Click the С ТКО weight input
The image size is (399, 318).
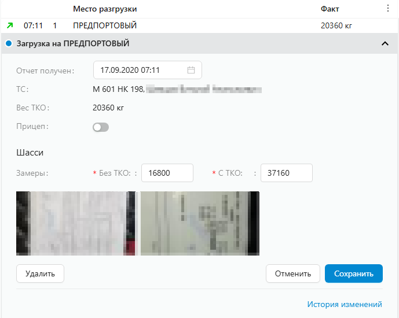(x=286, y=173)
